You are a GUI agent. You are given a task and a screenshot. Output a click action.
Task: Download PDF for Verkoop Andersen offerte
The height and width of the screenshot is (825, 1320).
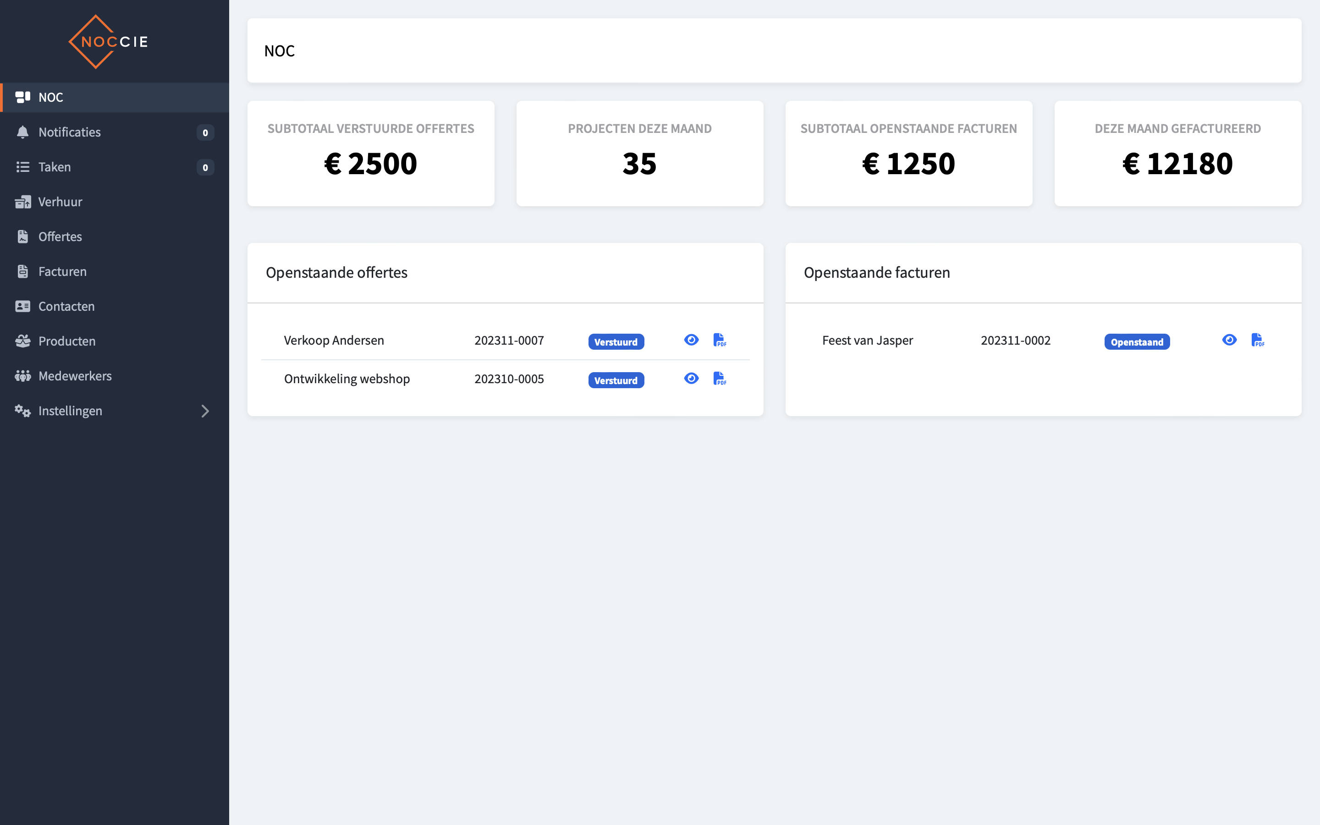(720, 340)
